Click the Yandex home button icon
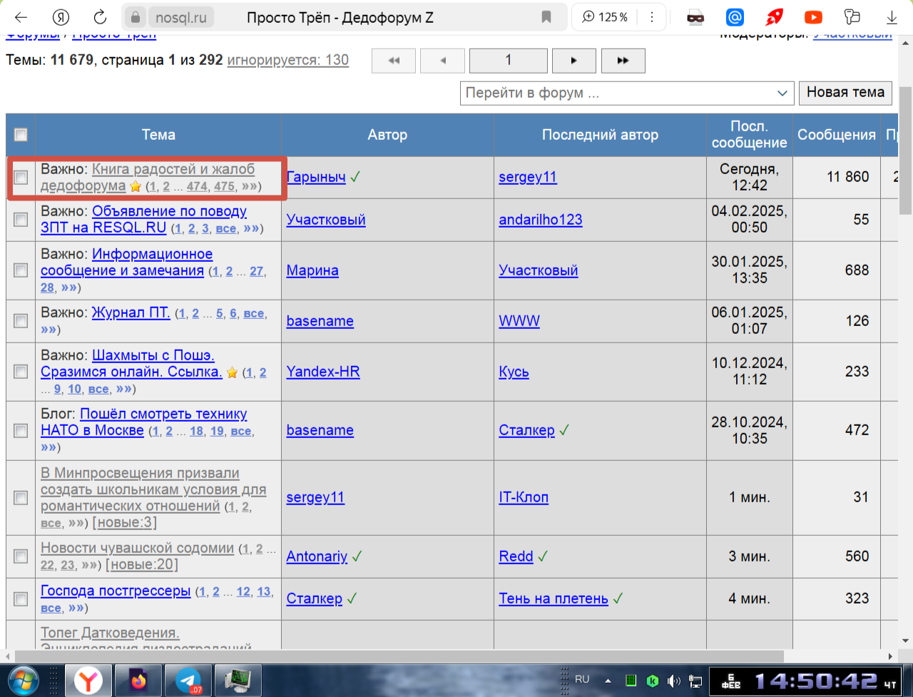913x697 pixels. coord(62,17)
